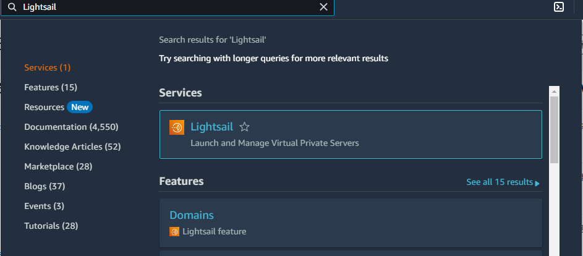
Task: Open the Lightsail service link
Action: [211, 127]
